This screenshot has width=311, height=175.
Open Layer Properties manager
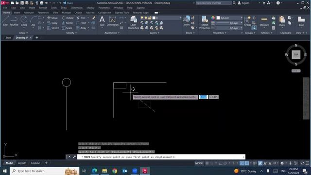(x=133, y=23)
